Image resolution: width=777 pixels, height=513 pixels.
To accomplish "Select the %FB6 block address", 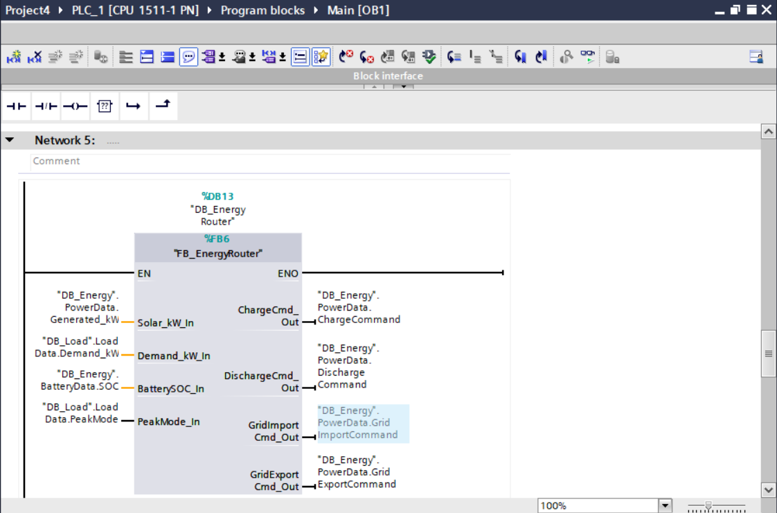I will click(x=217, y=239).
